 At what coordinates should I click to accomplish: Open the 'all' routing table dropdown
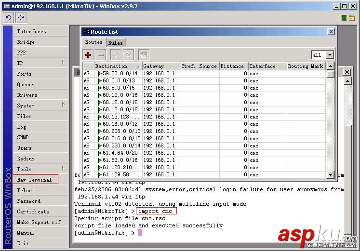[330, 55]
